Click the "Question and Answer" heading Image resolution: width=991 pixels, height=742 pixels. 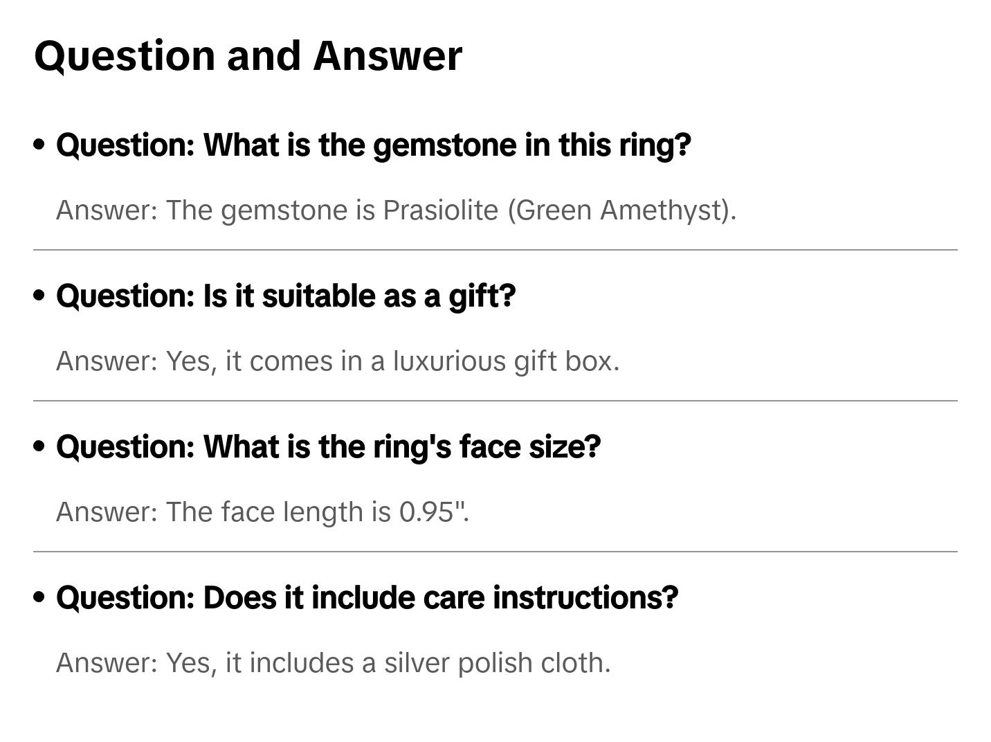(x=248, y=55)
